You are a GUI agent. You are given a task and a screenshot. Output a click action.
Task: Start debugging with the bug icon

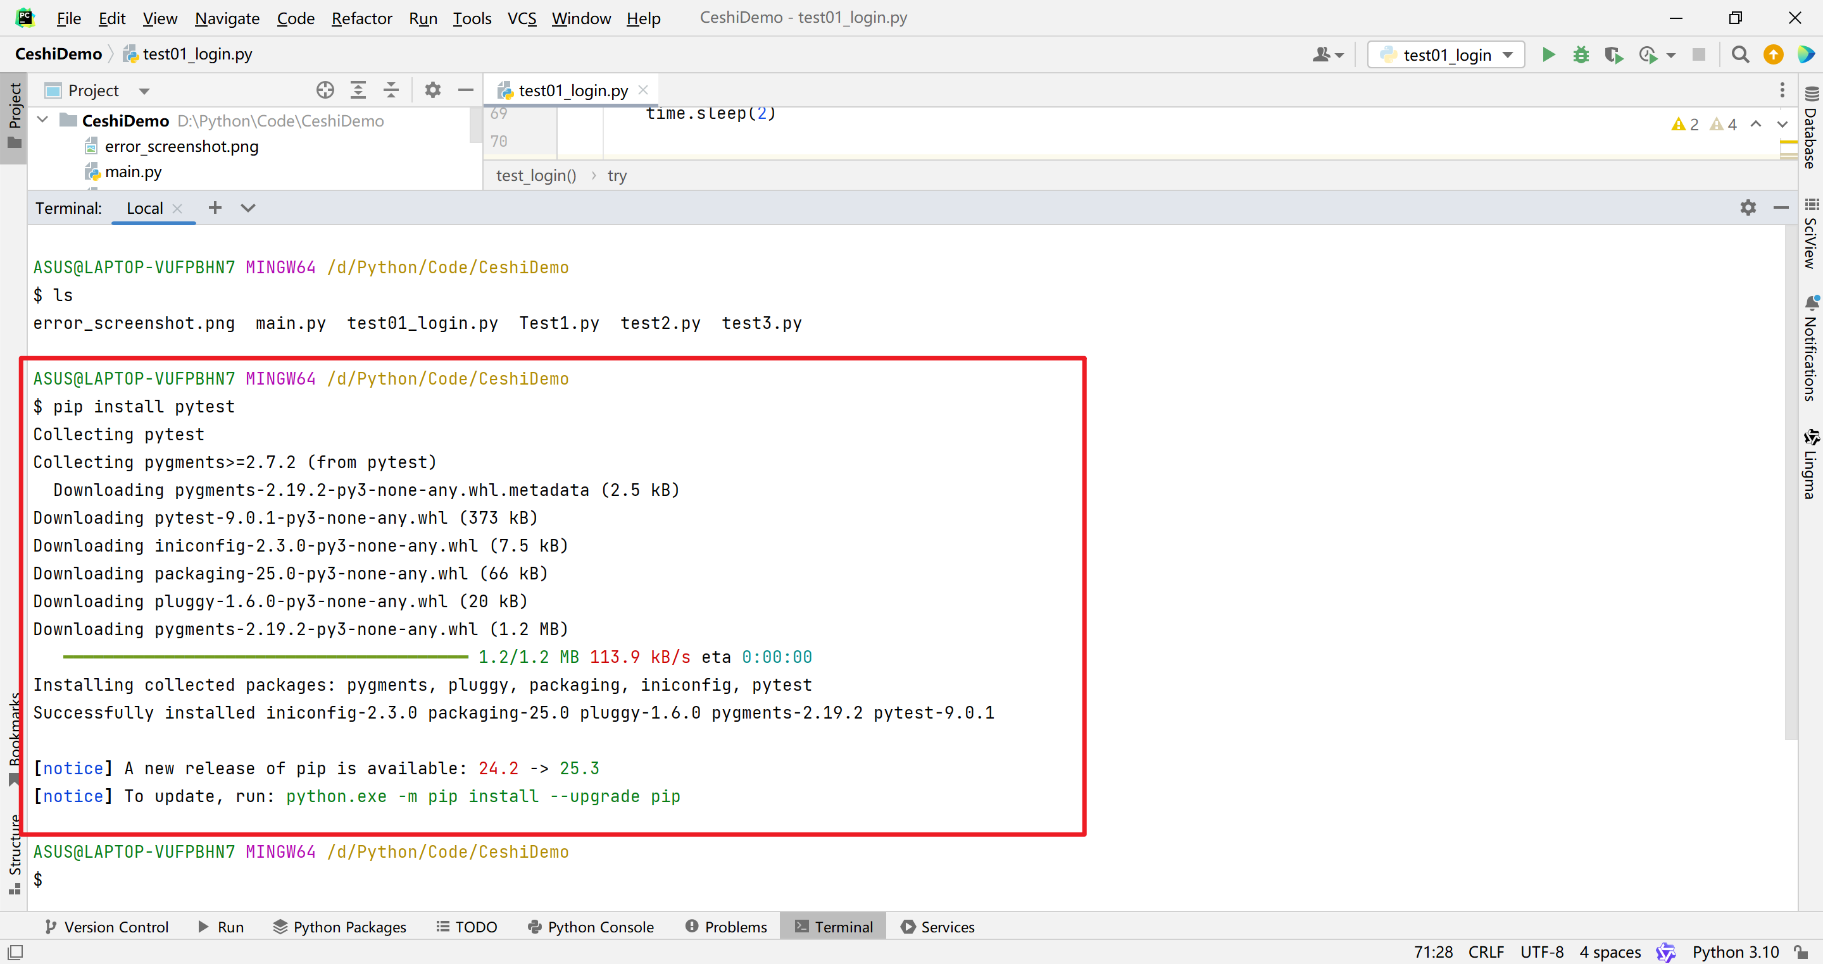tap(1581, 54)
